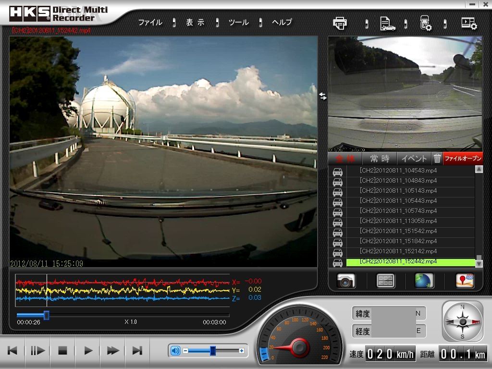492x369 pixels.
Task: Decrease volume with minus button
Action: (x=185, y=351)
